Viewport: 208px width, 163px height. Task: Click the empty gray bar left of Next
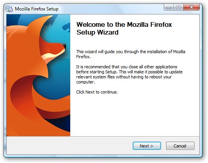[x=69, y=146]
